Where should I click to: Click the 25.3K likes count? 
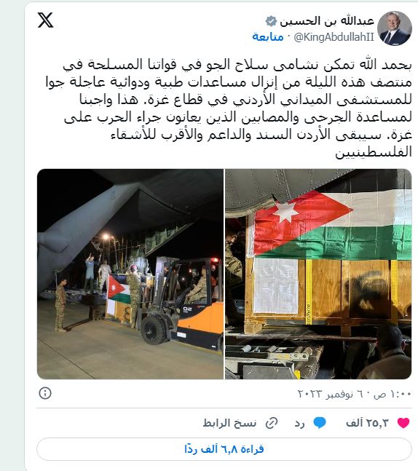click(367, 423)
